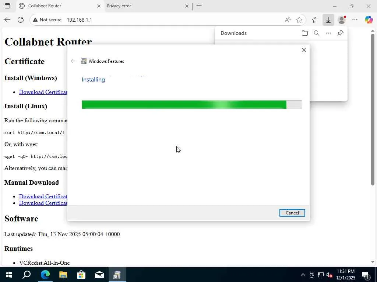Click the scrollbar down arrow
This screenshot has height=282, width=377.
[373, 262]
